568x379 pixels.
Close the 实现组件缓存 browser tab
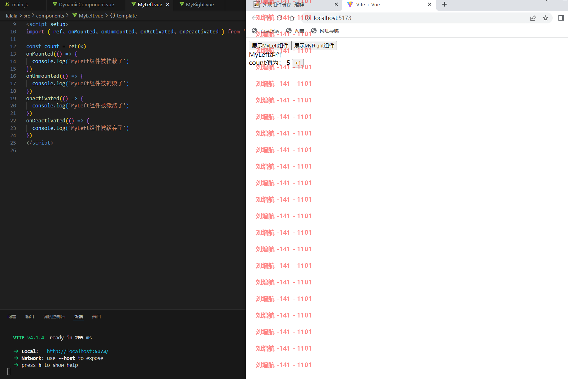[x=336, y=4]
